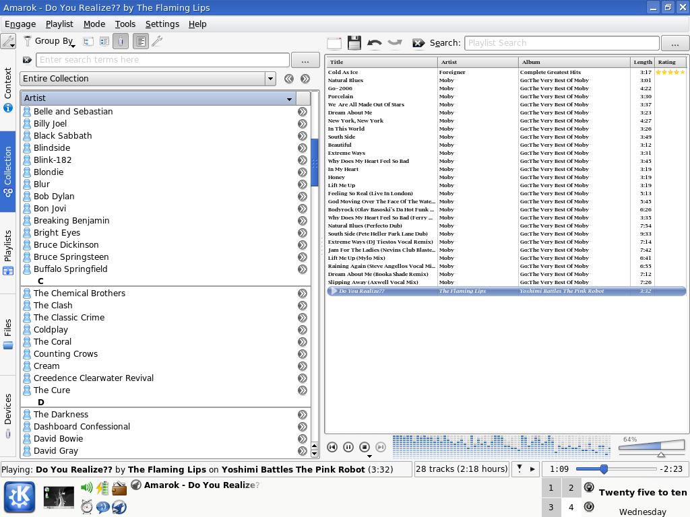Adjust the 64% volume slider
This screenshot has height=517, width=690.
652,448
